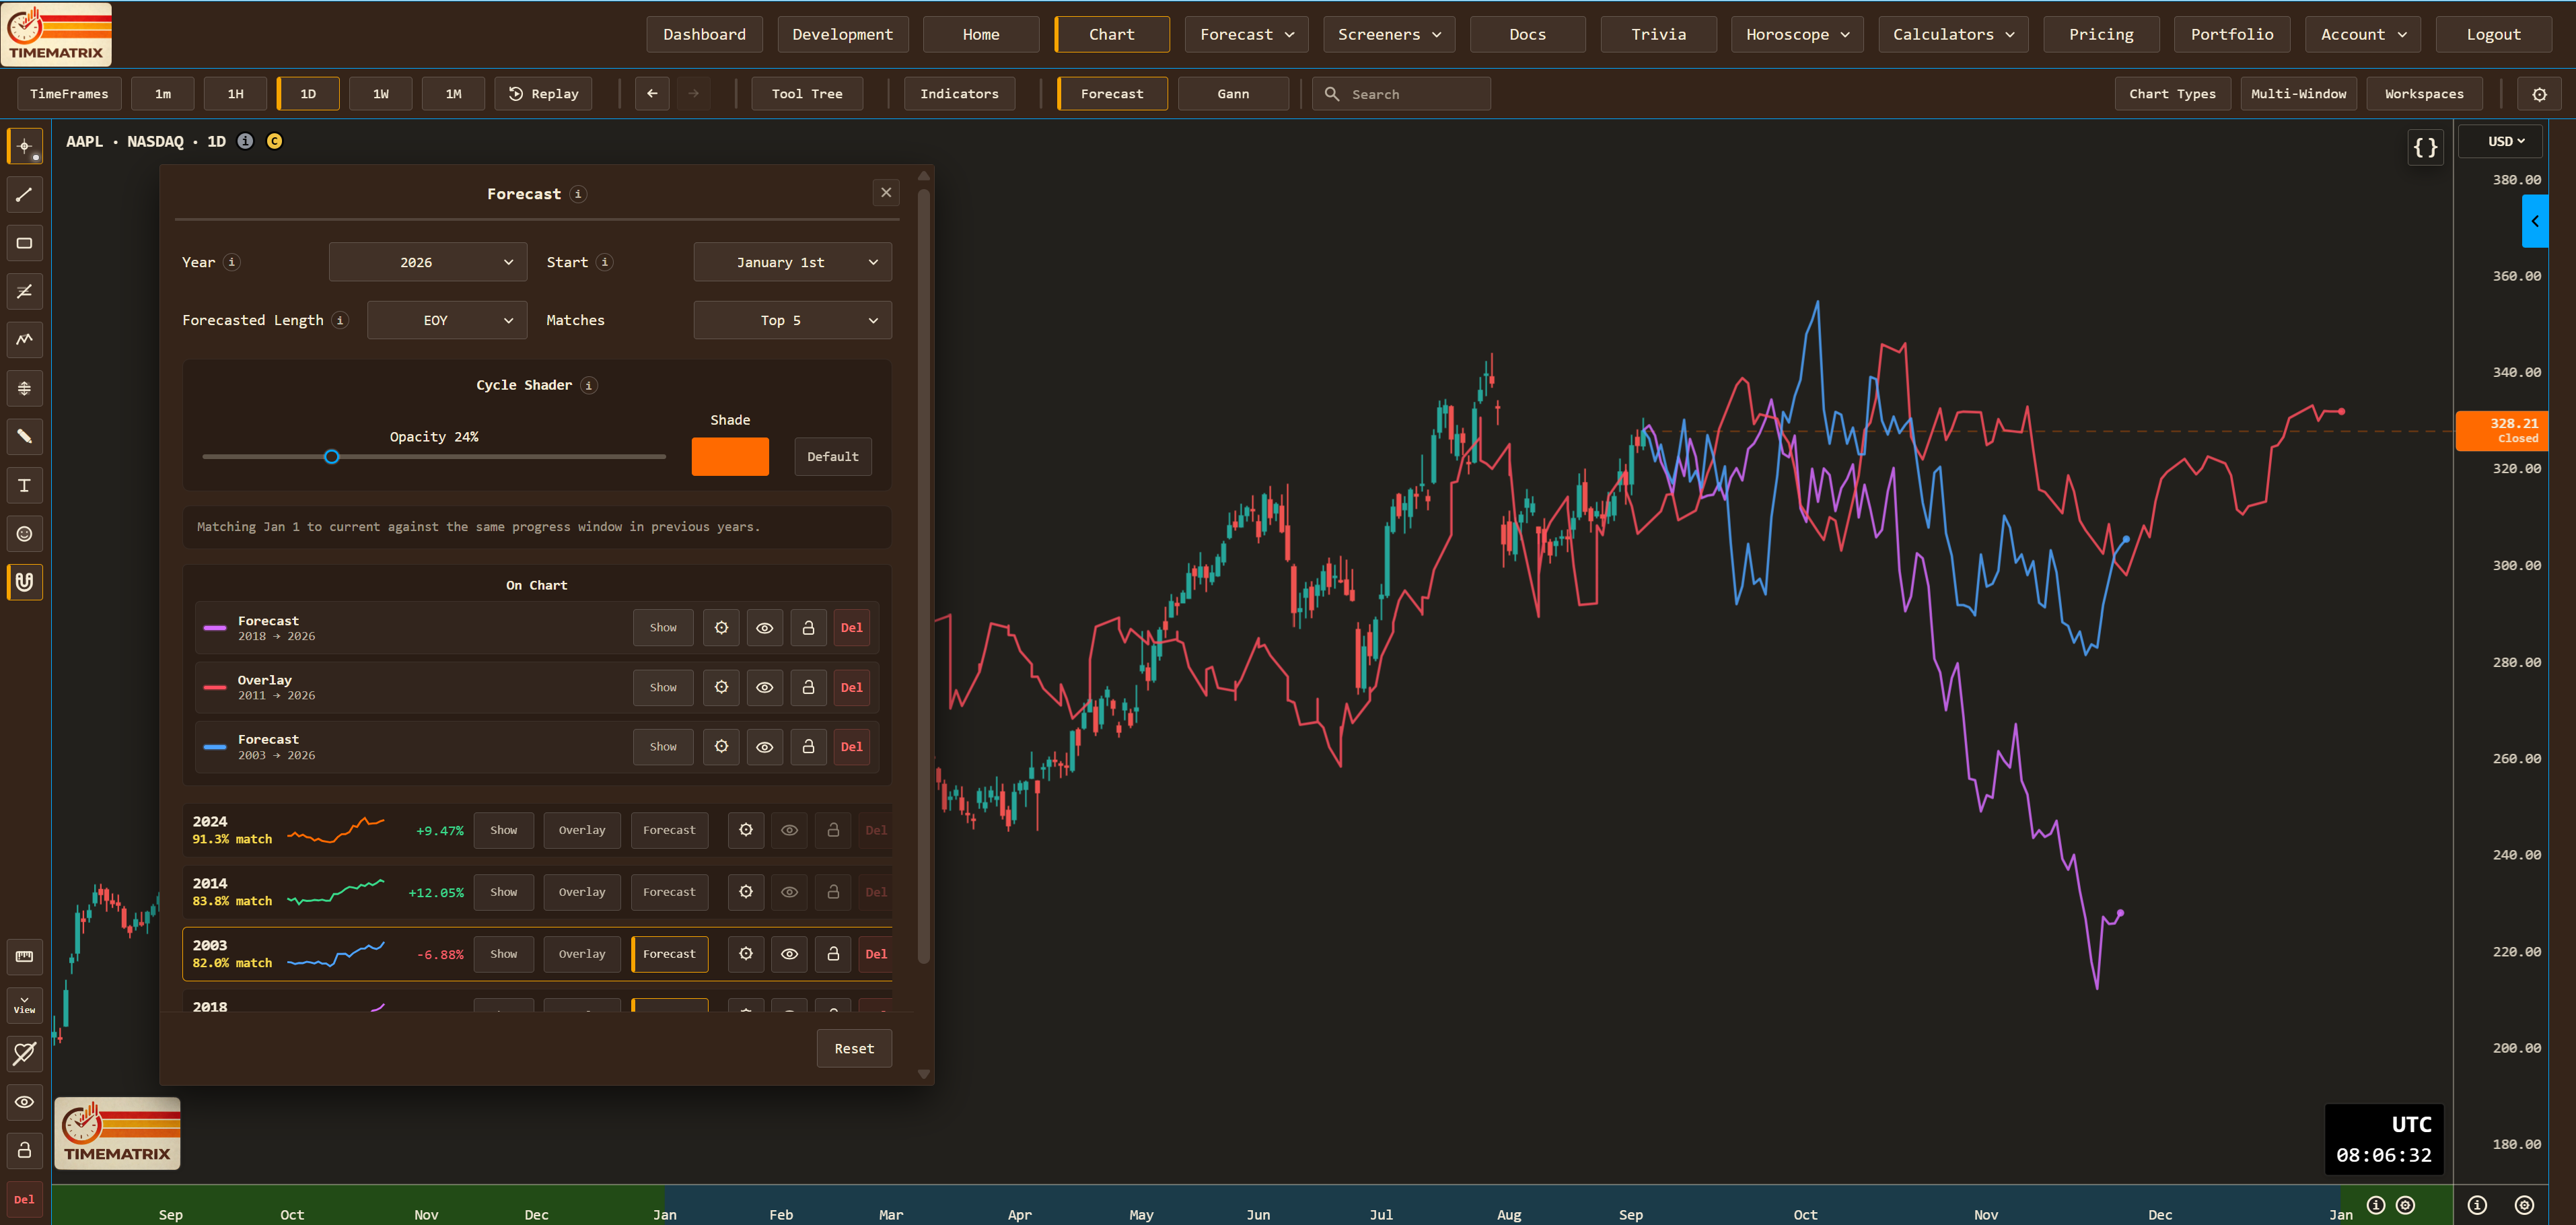Open settings gear for Overlay 2011 → 2026

(x=721, y=687)
